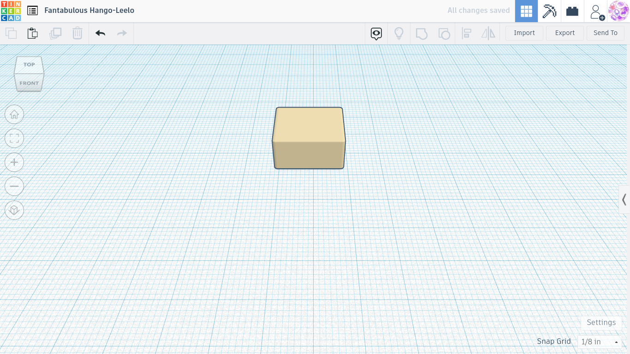The image size is (630, 354).
Task: Open workplane Settings
Action: pyautogui.click(x=601, y=323)
